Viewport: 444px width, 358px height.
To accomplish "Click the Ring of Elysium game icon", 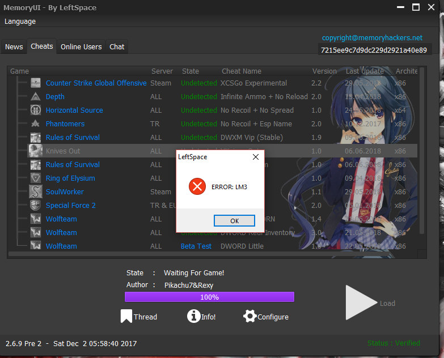I will coord(36,178).
